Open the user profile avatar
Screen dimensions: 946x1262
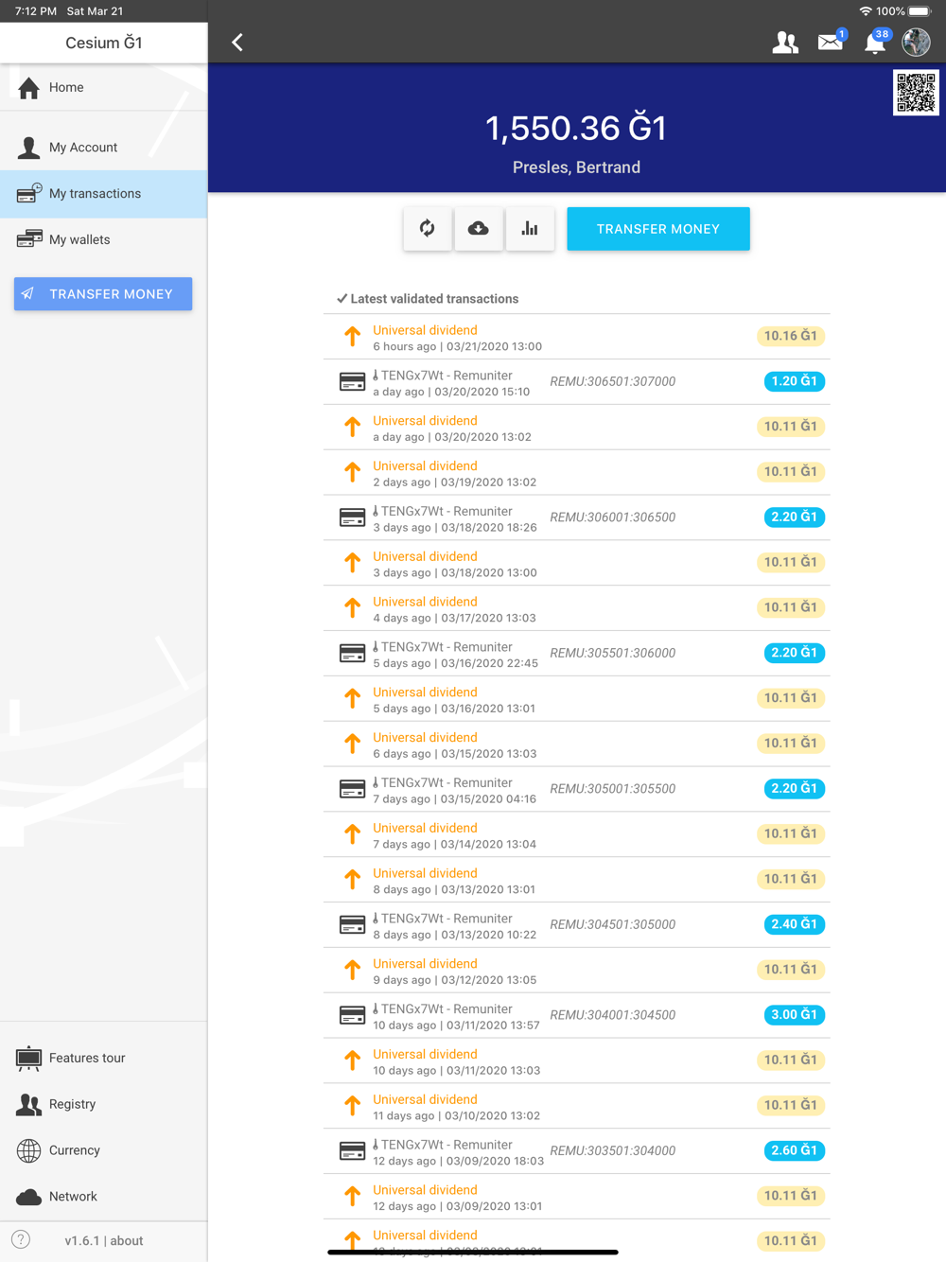916,43
